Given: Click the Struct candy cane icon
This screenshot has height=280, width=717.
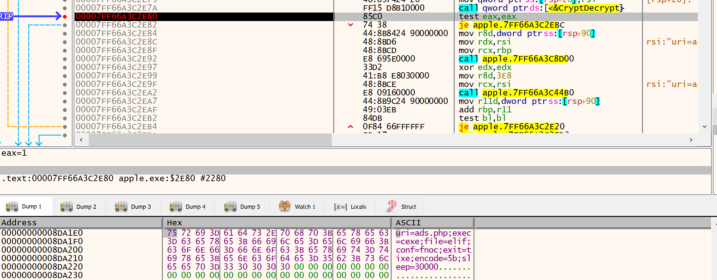Looking at the screenshot, I should coord(391,206).
